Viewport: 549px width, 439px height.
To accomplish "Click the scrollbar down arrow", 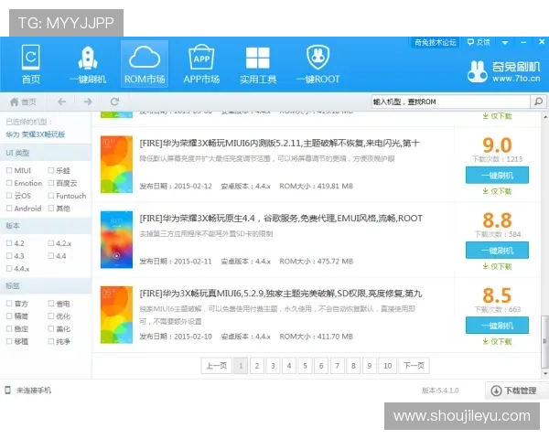I will 545,374.
